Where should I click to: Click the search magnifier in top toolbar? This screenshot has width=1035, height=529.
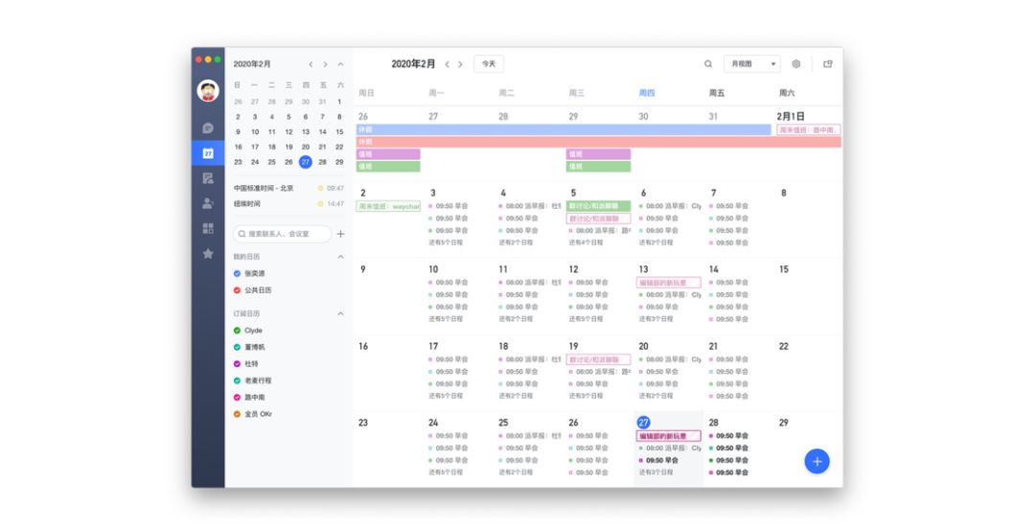coord(708,64)
